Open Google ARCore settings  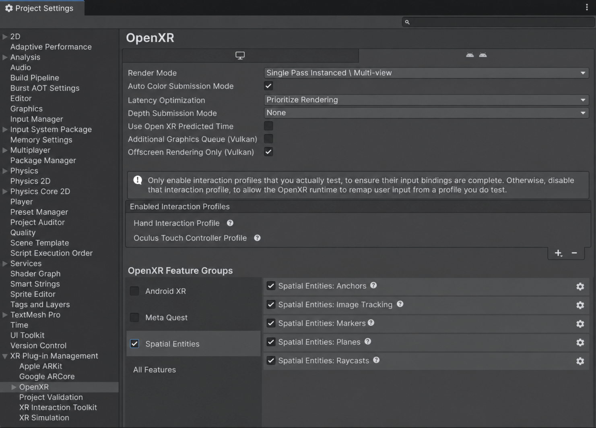[x=47, y=376]
